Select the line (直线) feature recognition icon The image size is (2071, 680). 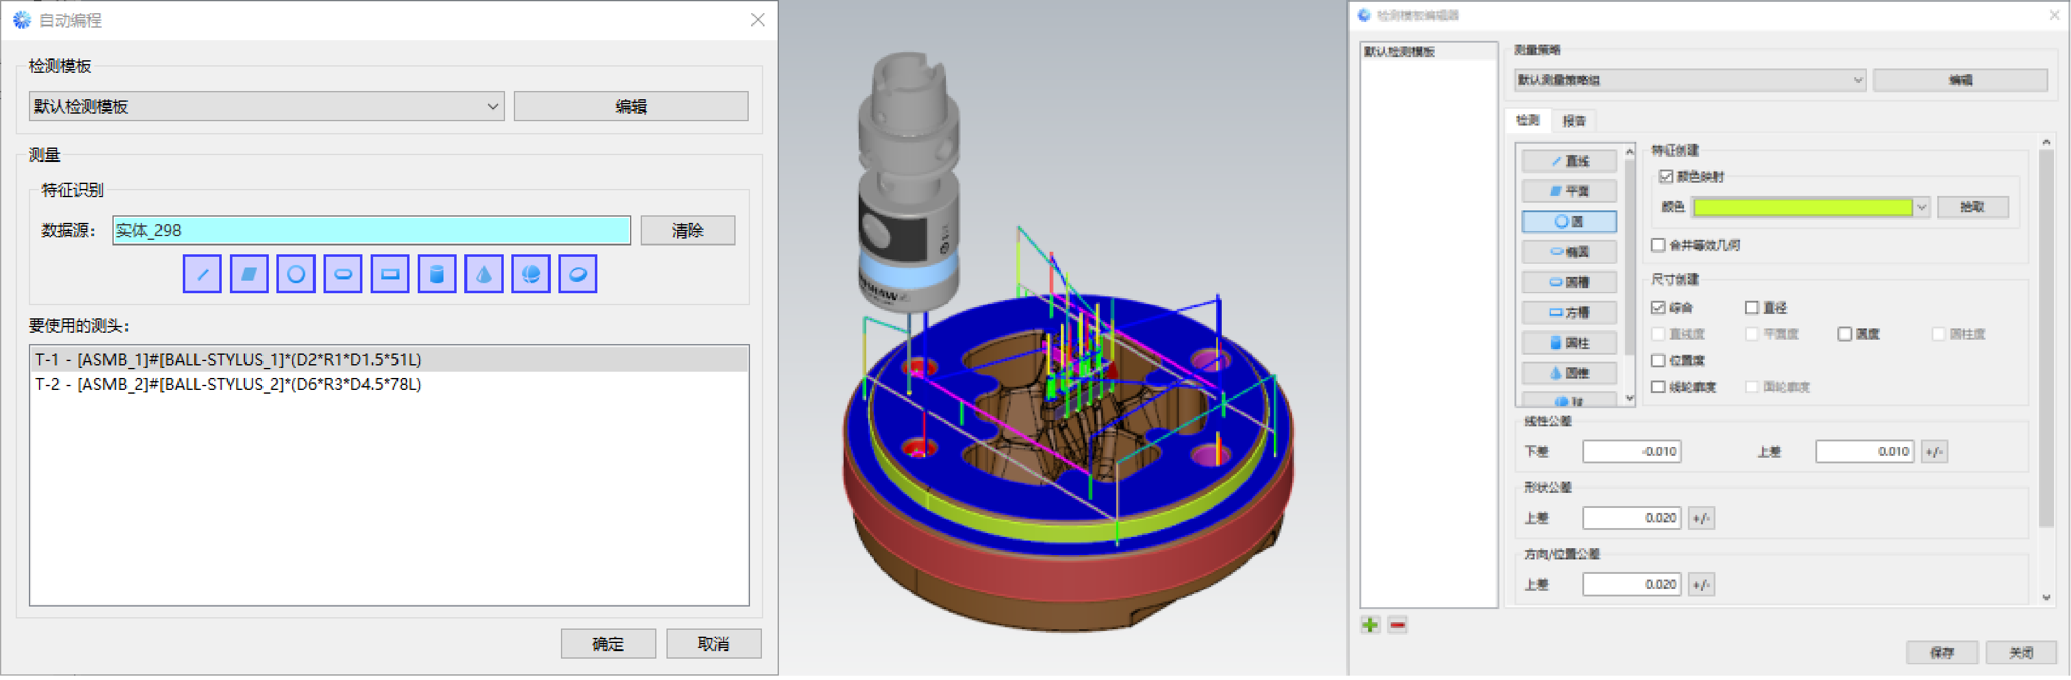click(x=202, y=274)
